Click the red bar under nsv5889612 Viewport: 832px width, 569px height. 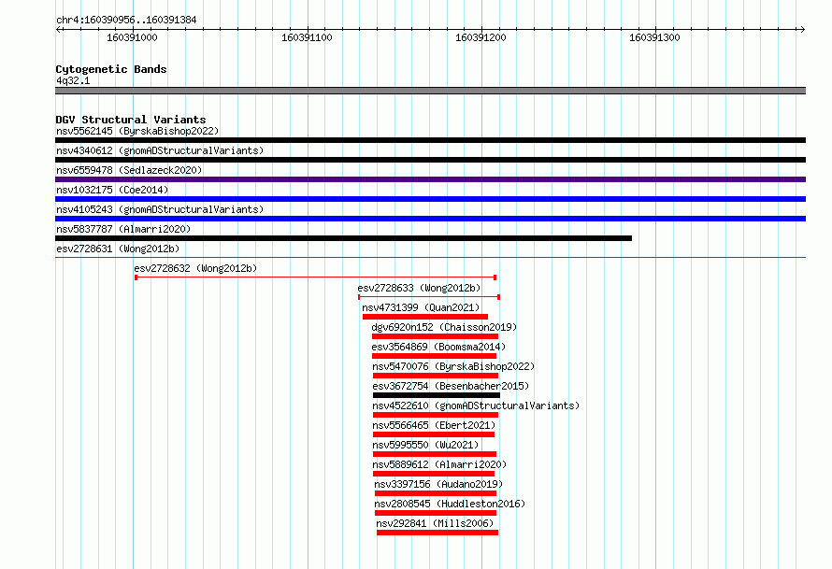pyautogui.click(x=434, y=474)
